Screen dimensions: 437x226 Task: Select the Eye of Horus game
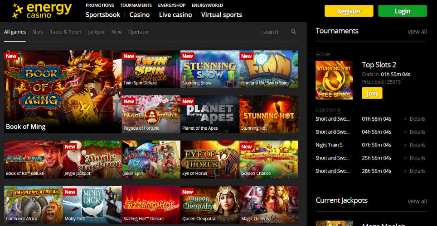coord(209,159)
